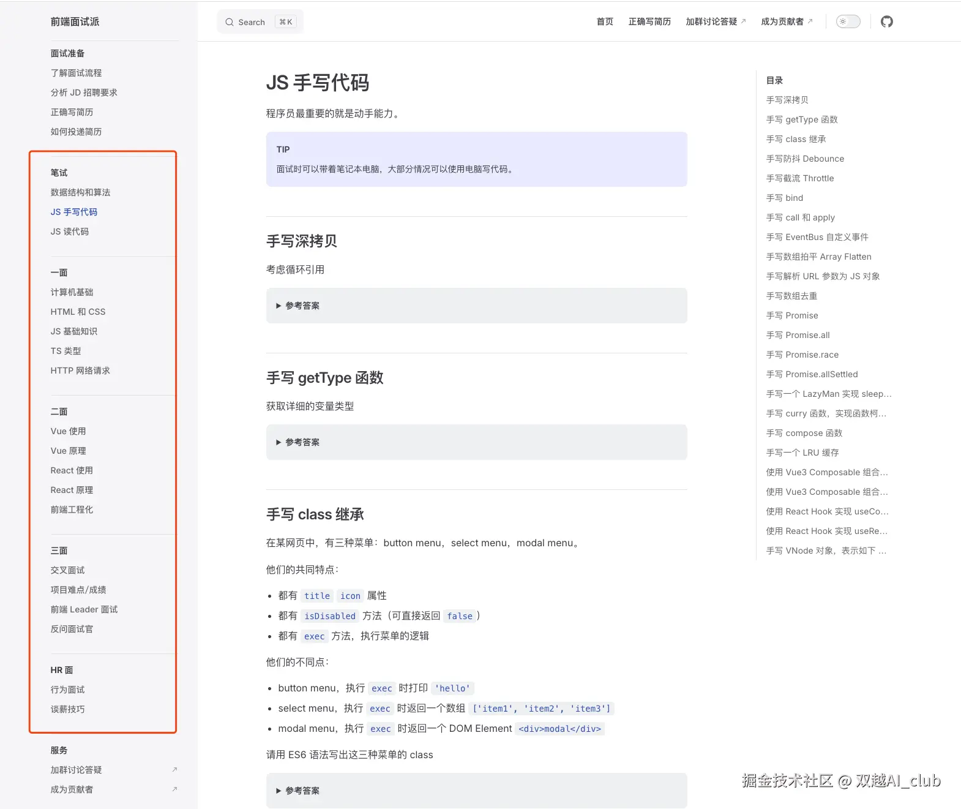Open sidebar link 正确写简历
Screen dimensions: 961x809
coord(72,112)
